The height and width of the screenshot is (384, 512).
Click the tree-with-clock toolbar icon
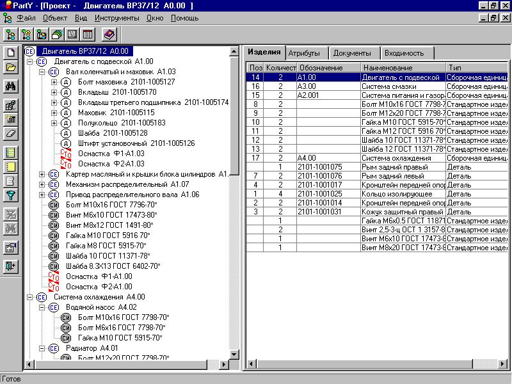pyautogui.click(x=26, y=35)
